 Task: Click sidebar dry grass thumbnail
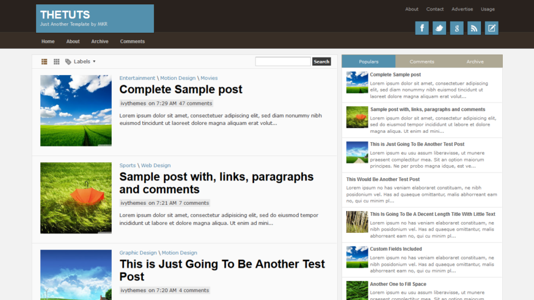(357, 222)
